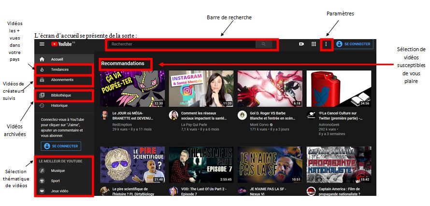Click the RedEmption channel name
The height and width of the screenshot is (206, 430).
(122, 124)
